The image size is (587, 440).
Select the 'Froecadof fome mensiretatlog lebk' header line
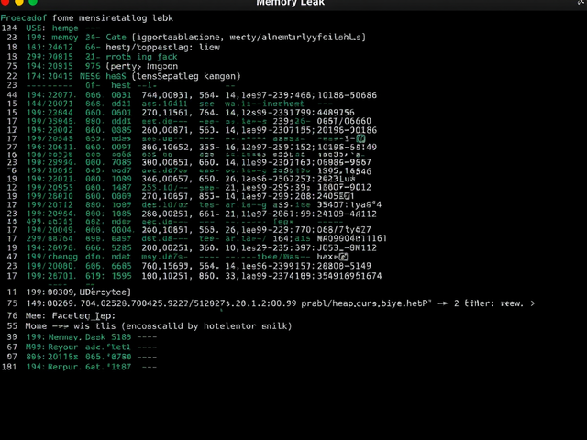(x=87, y=18)
